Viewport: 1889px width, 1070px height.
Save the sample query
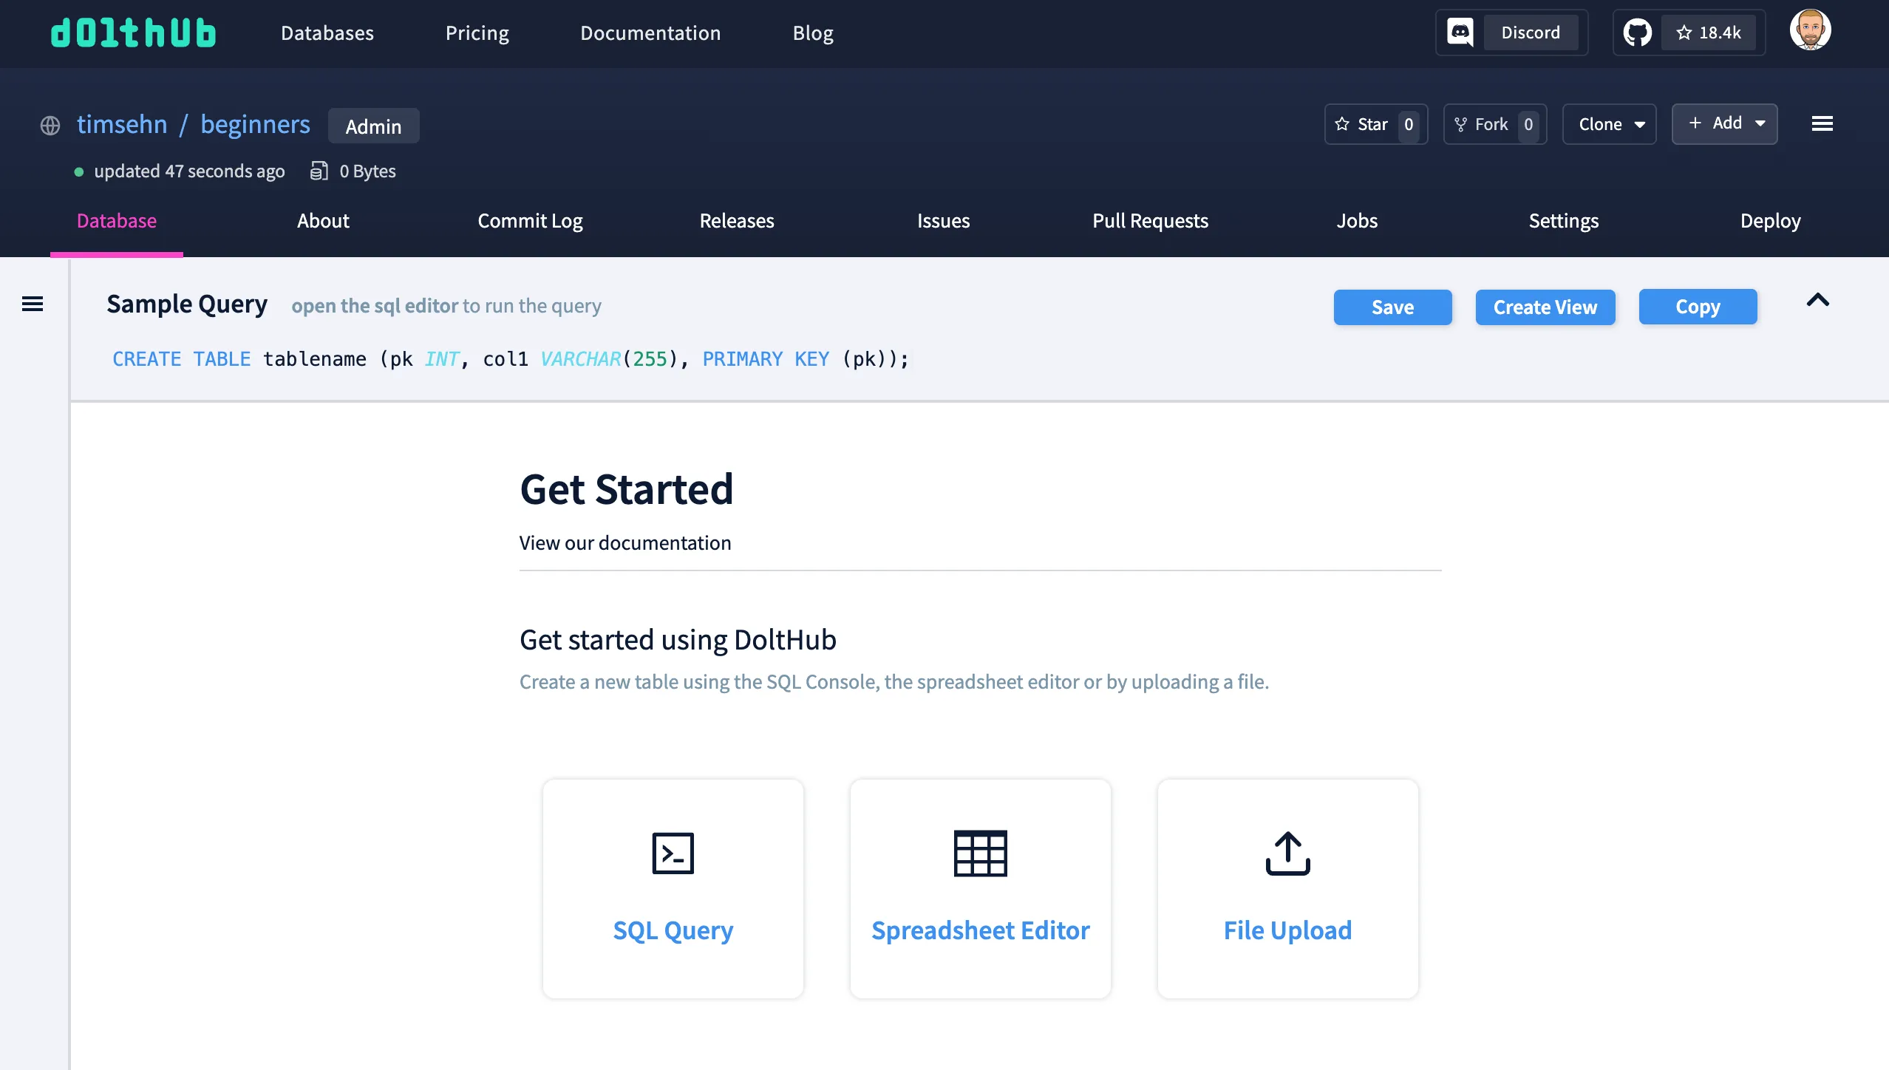point(1392,307)
